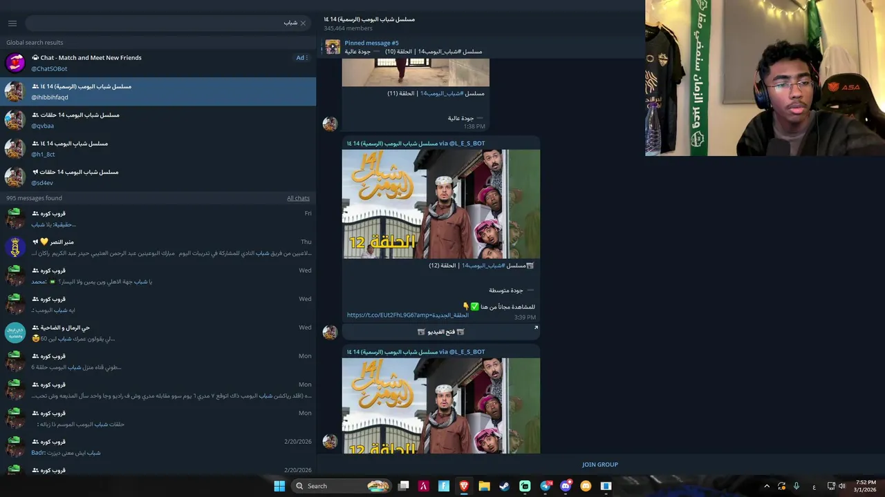Screen dimensions: 885x497
Task: Click the pinned message thumbnail
Action: (x=333, y=47)
